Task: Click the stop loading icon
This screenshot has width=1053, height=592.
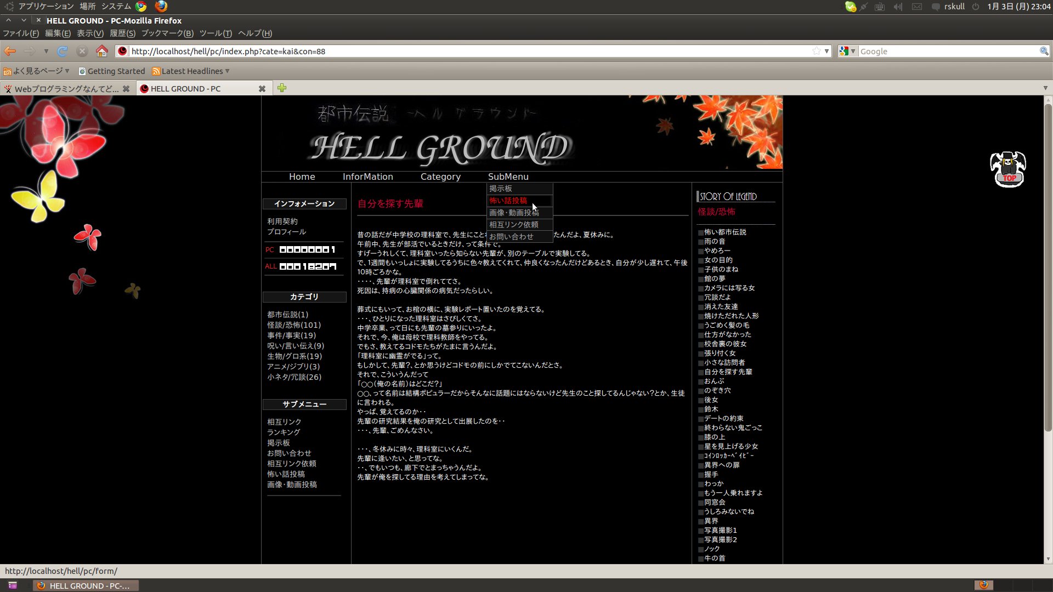Action: [82, 52]
